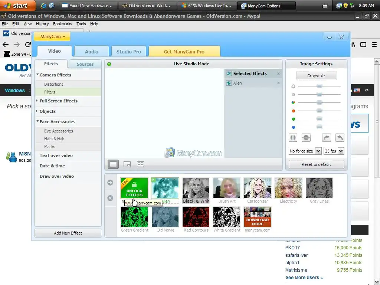Rotate image counter-clockwise icon
Viewport: 380px width, 285px height.
[x=340, y=138]
